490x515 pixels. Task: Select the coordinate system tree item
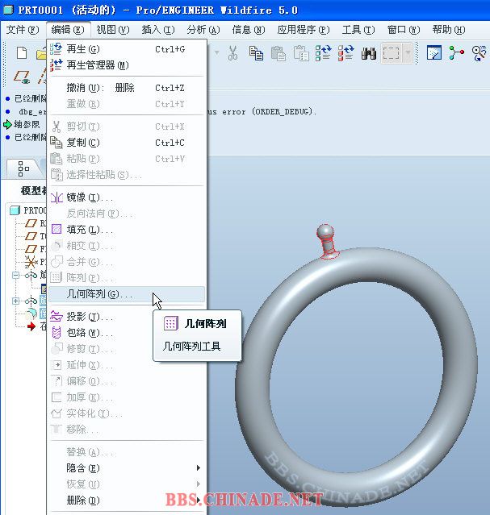point(36,262)
